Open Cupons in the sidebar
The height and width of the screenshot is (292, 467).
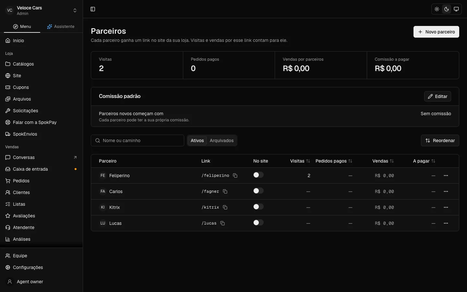pyautogui.click(x=42, y=87)
